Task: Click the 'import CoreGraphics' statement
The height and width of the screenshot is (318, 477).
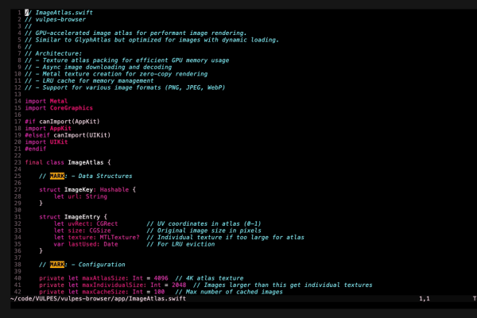Action: tap(59, 108)
